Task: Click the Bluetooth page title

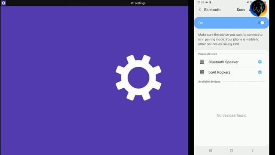Action: point(212,9)
